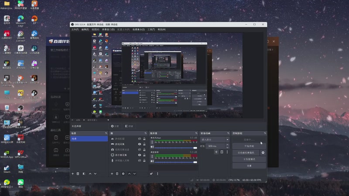Screen dimensions: 349x196
Task: Toggle lock on 显示器采集 source
Action: (145, 155)
